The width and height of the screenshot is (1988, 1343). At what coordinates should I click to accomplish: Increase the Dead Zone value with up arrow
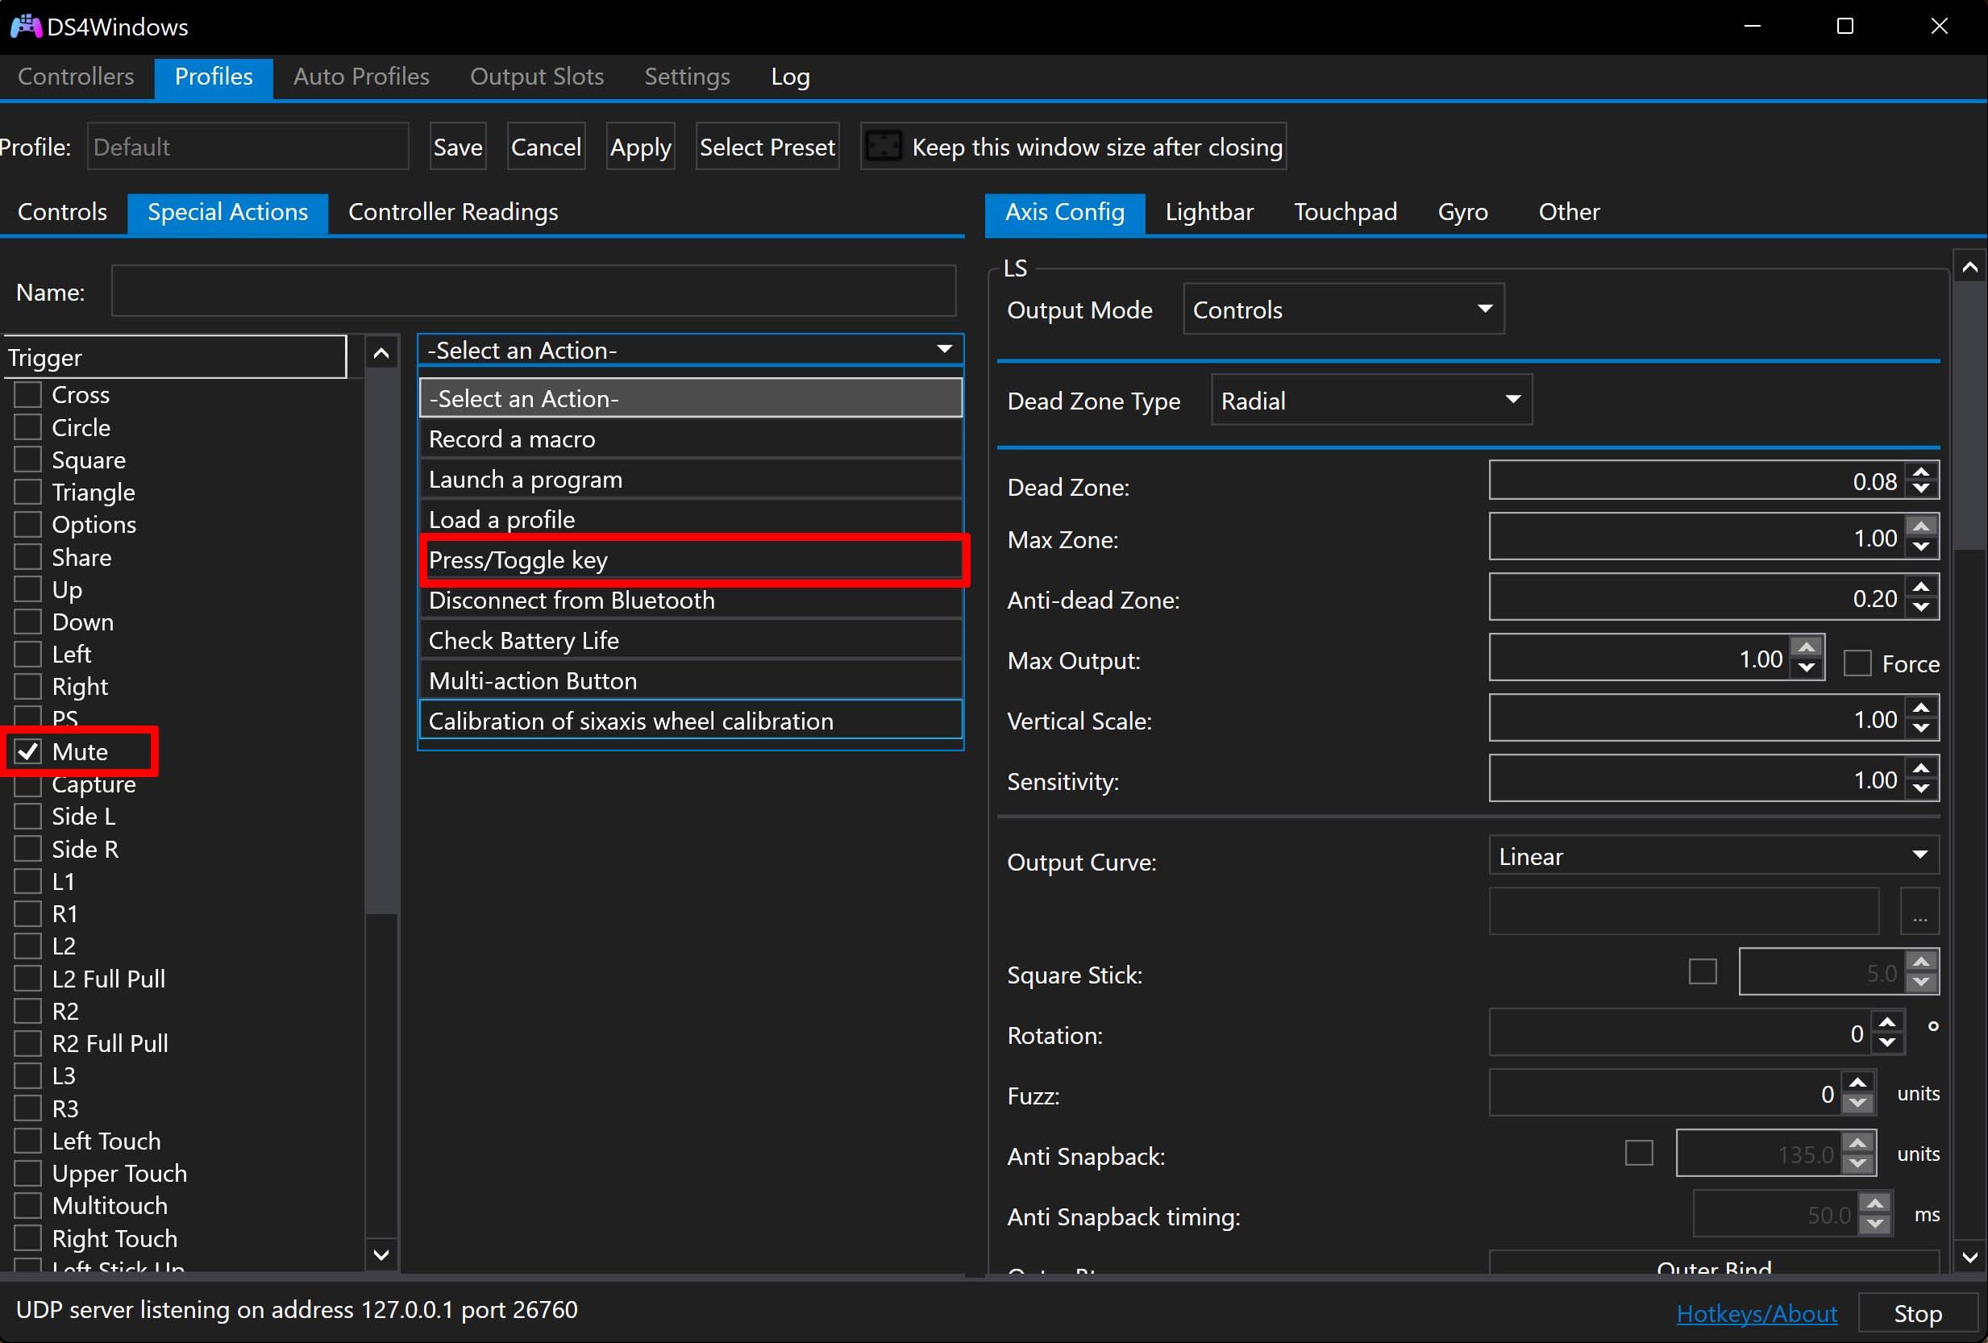(1921, 472)
